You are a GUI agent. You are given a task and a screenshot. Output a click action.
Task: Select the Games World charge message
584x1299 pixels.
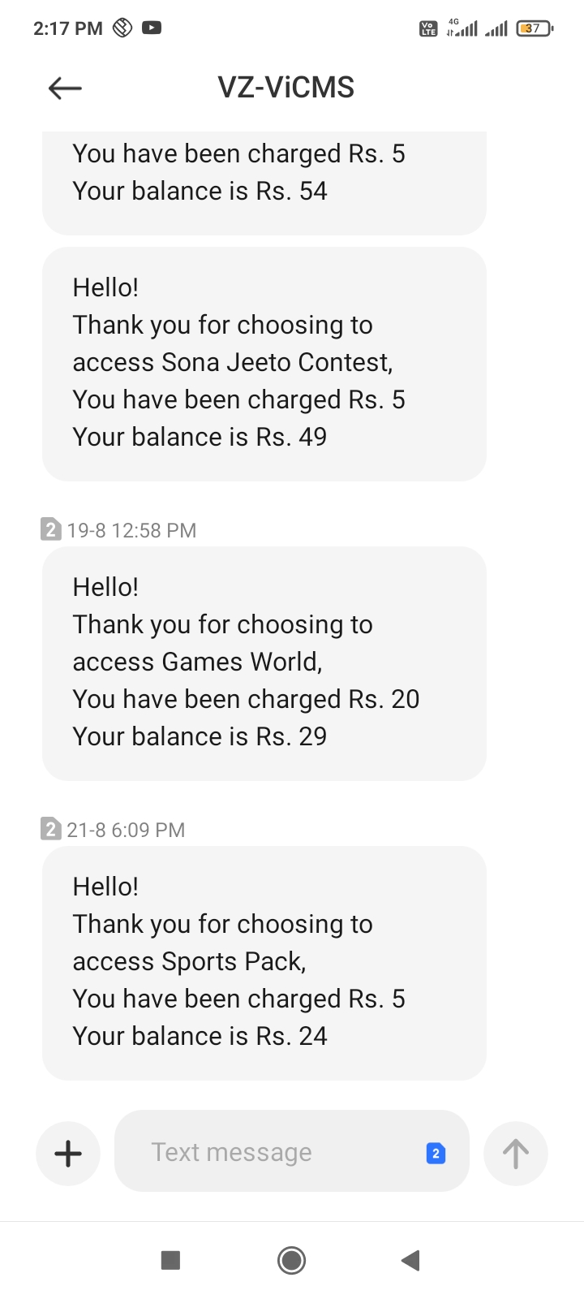[264, 662]
